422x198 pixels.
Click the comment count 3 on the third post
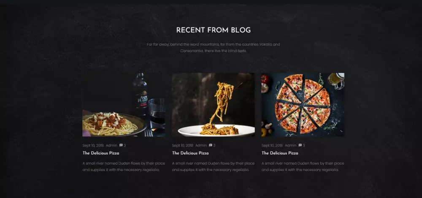click(304, 146)
